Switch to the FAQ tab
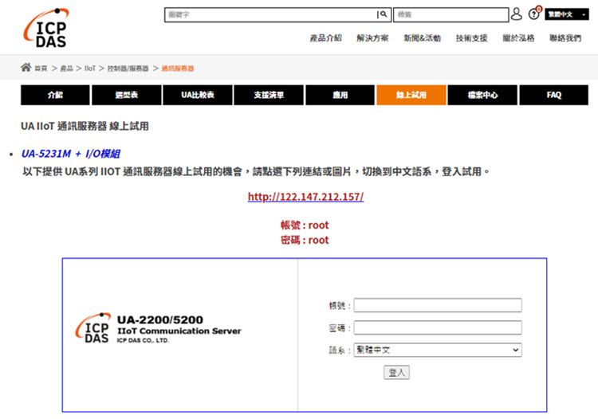 click(554, 95)
